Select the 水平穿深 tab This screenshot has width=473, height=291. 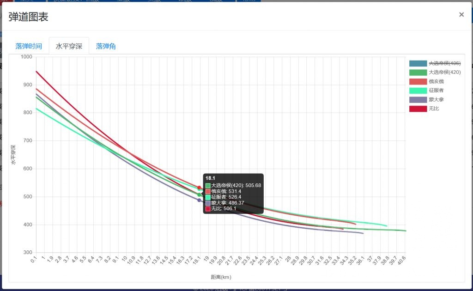tap(69, 46)
